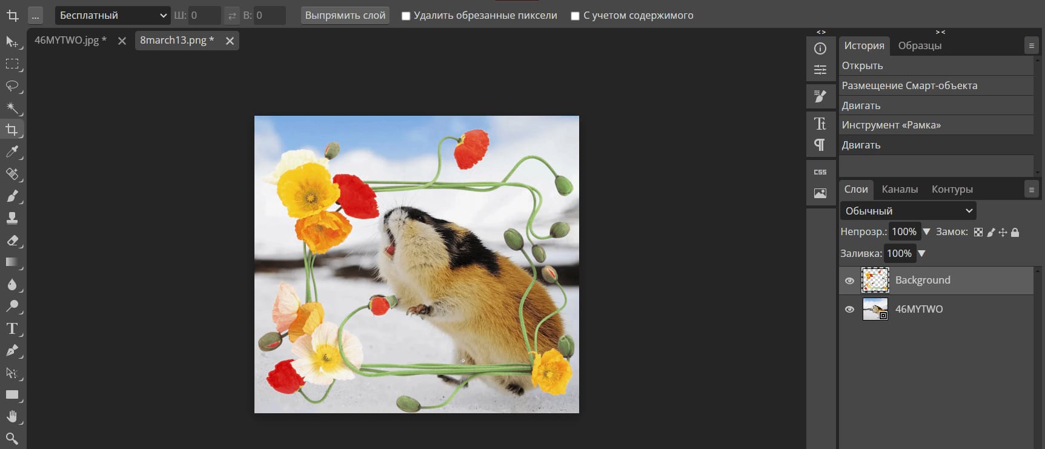Switch to the 'Каналы' tab

[x=900, y=190]
